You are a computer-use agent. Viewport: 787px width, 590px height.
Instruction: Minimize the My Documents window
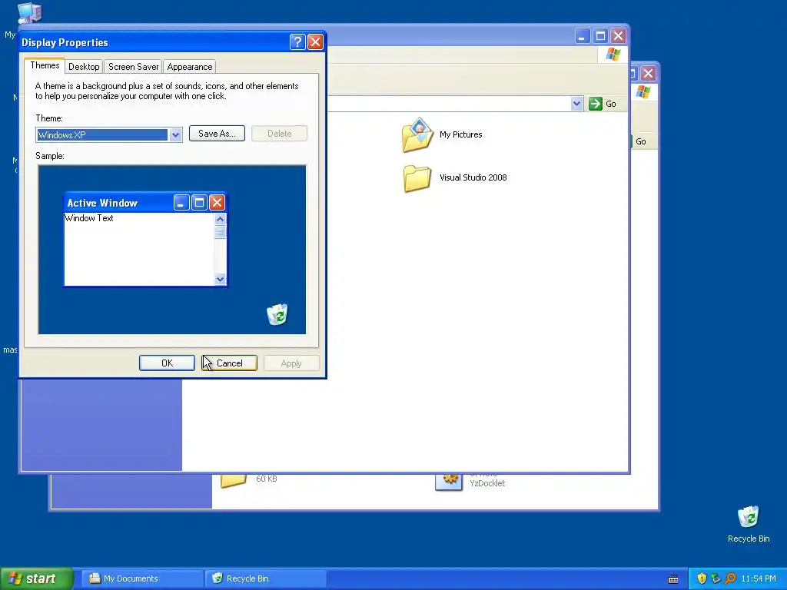click(583, 35)
